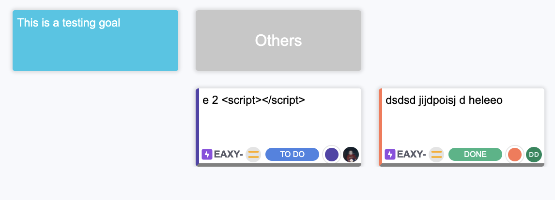Pick the orange color circle on the dsdsd card
Image resolution: width=555 pixels, height=200 pixels.
coord(514,155)
